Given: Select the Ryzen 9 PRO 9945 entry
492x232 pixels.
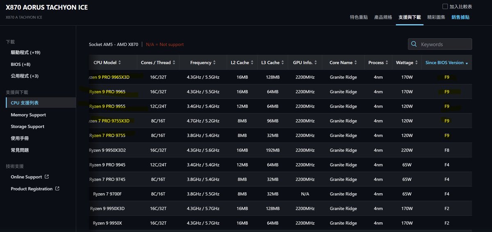Looking at the screenshot, I should pyautogui.click(x=107, y=165).
